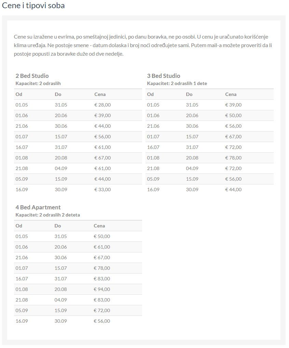Click 'Kapacitet: 2 odraslih' under 2 Bed Studio

38,83
